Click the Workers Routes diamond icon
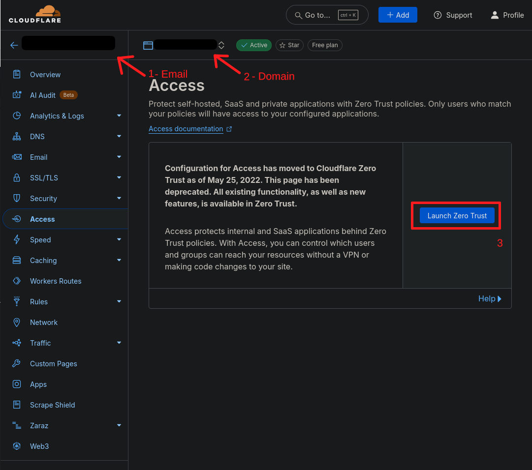 [17, 281]
